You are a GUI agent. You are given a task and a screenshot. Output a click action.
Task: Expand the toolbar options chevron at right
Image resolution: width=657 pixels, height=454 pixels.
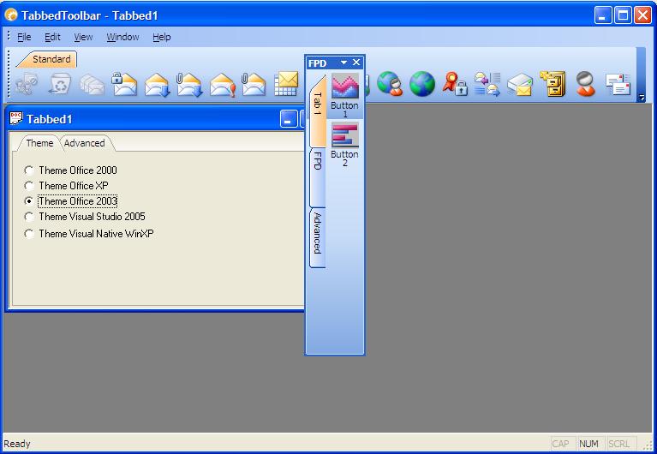[x=642, y=99]
